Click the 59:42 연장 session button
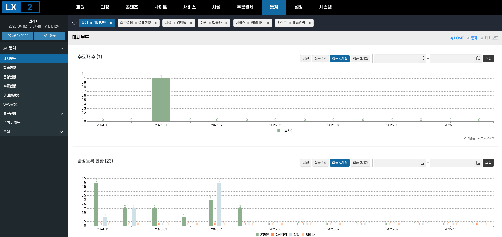The width and height of the screenshot is (502, 237). [17, 36]
